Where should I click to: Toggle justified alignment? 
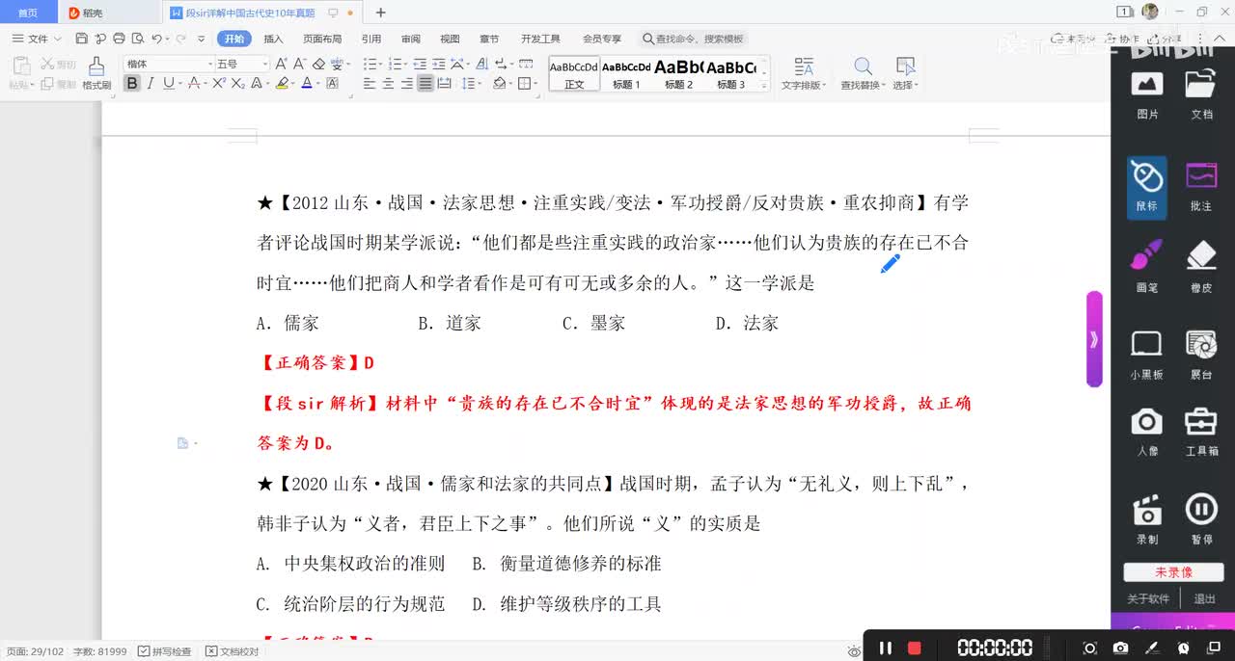click(425, 84)
